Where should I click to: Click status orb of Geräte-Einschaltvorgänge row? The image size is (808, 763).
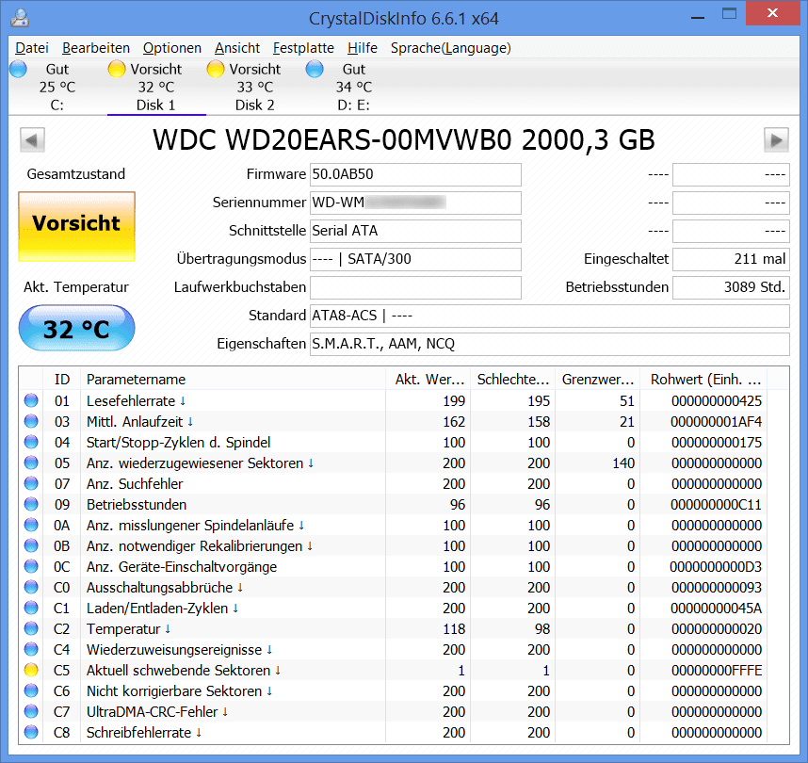tap(31, 566)
